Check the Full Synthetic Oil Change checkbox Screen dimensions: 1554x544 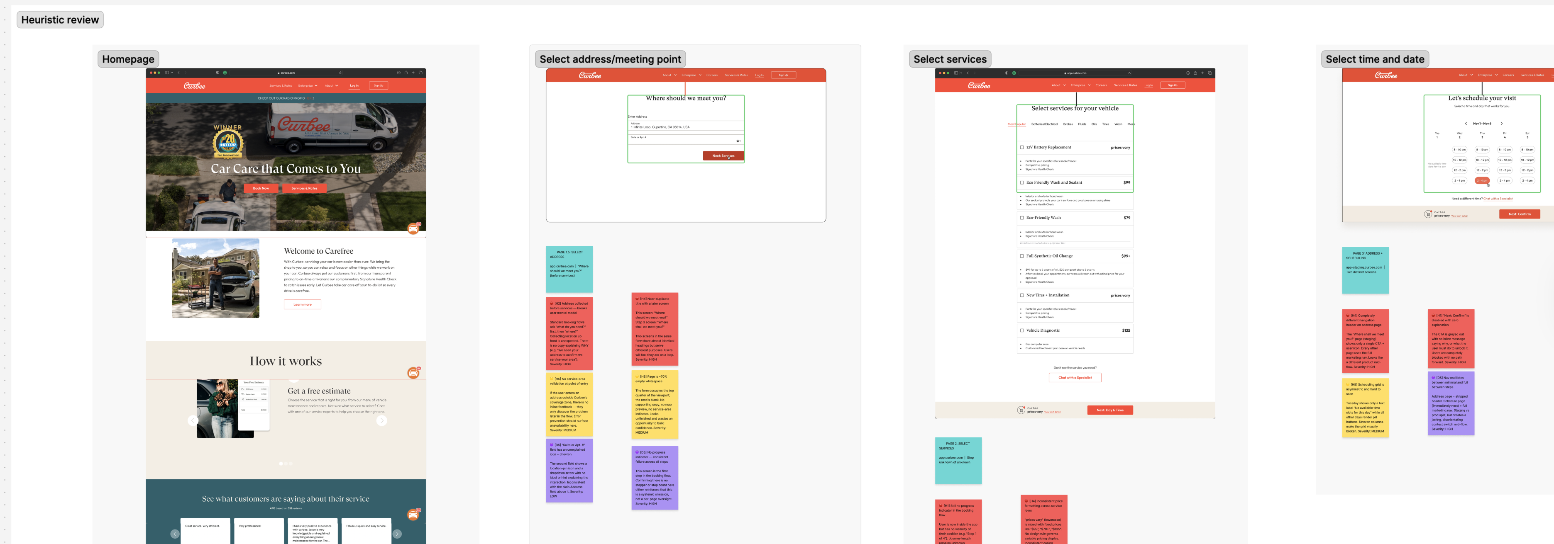click(x=1022, y=256)
